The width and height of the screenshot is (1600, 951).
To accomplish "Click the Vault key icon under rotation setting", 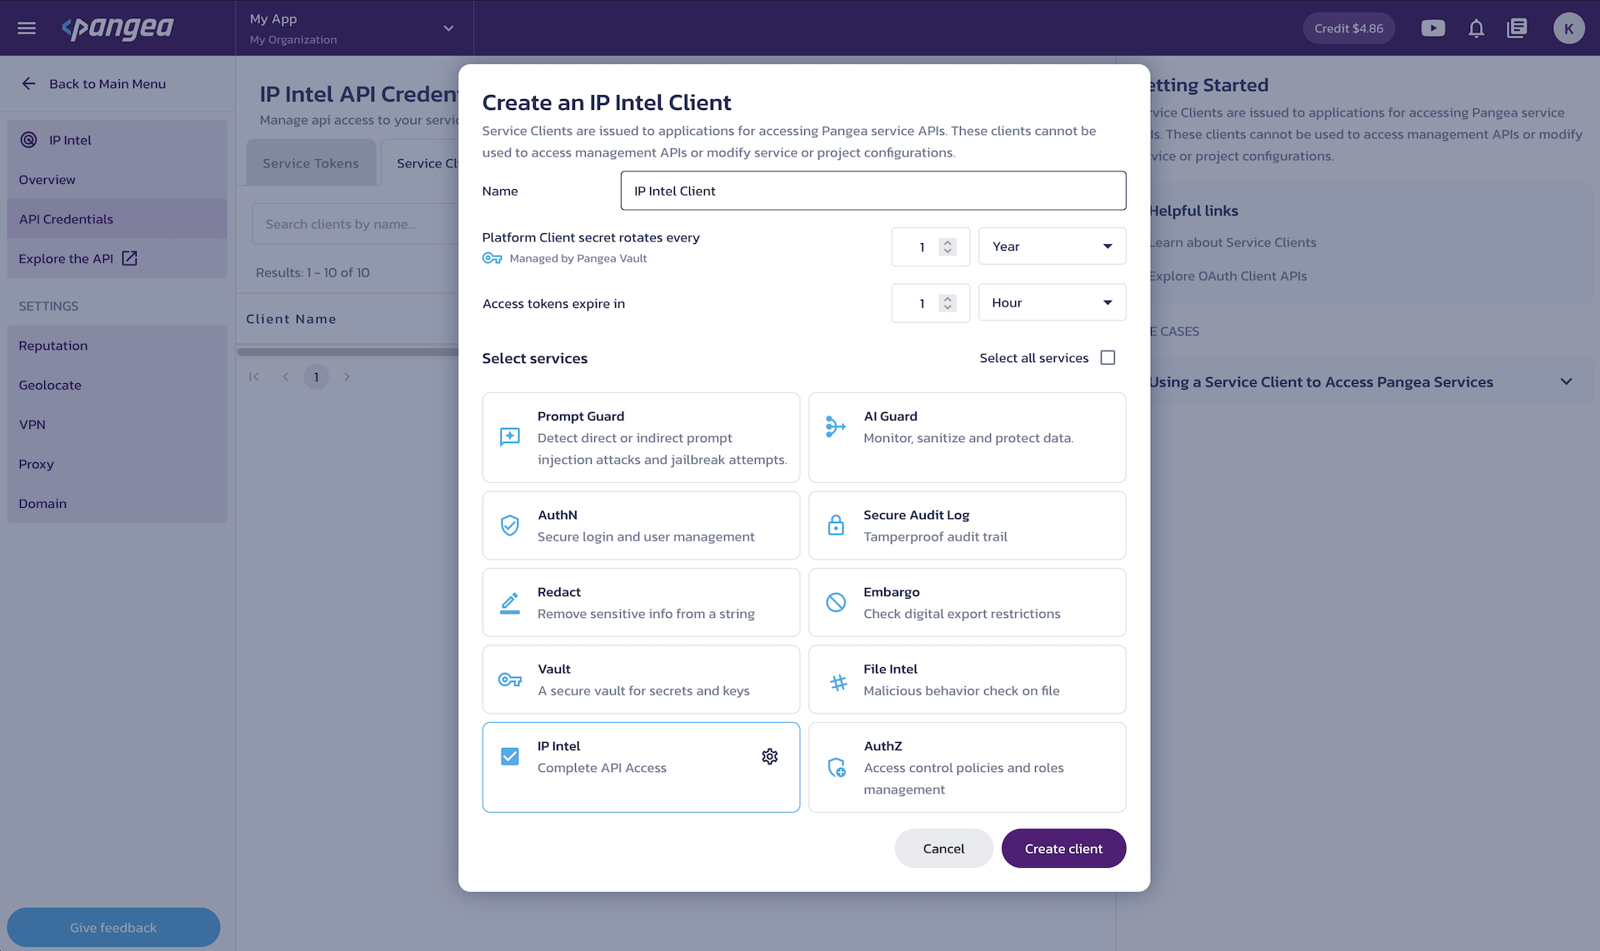I will click(492, 258).
